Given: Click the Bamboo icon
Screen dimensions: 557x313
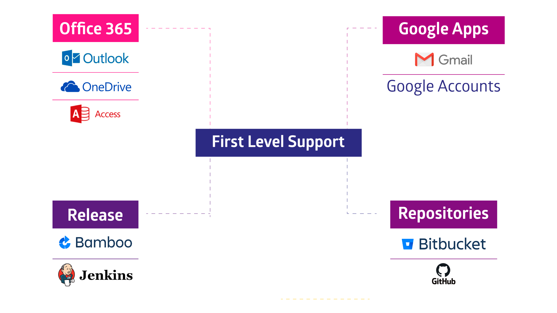Looking at the screenshot, I should pyautogui.click(x=64, y=242).
